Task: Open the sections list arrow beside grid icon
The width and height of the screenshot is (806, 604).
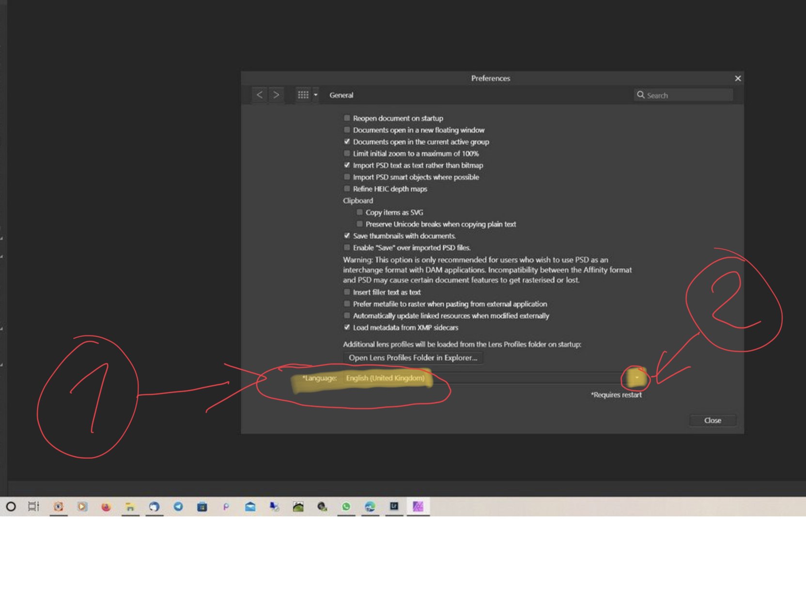Action: pyautogui.click(x=316, y=95)
